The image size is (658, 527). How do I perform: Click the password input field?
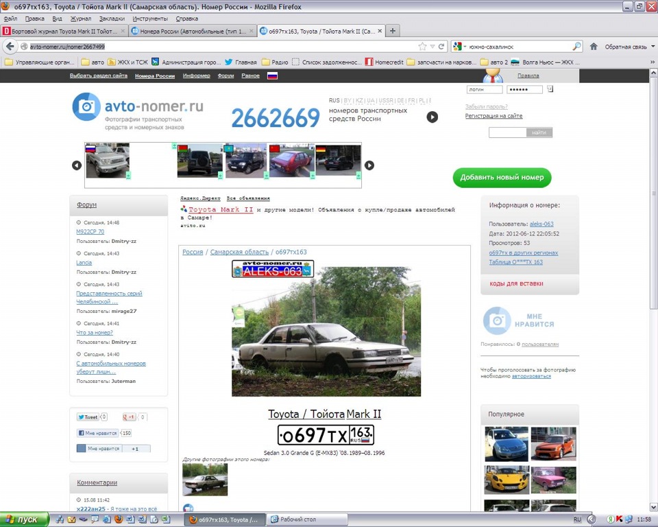[524, 89]
